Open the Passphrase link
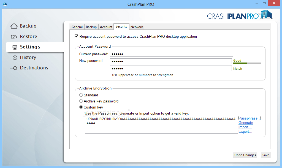Screen dimensions: 282x168 tap(250, 118)
